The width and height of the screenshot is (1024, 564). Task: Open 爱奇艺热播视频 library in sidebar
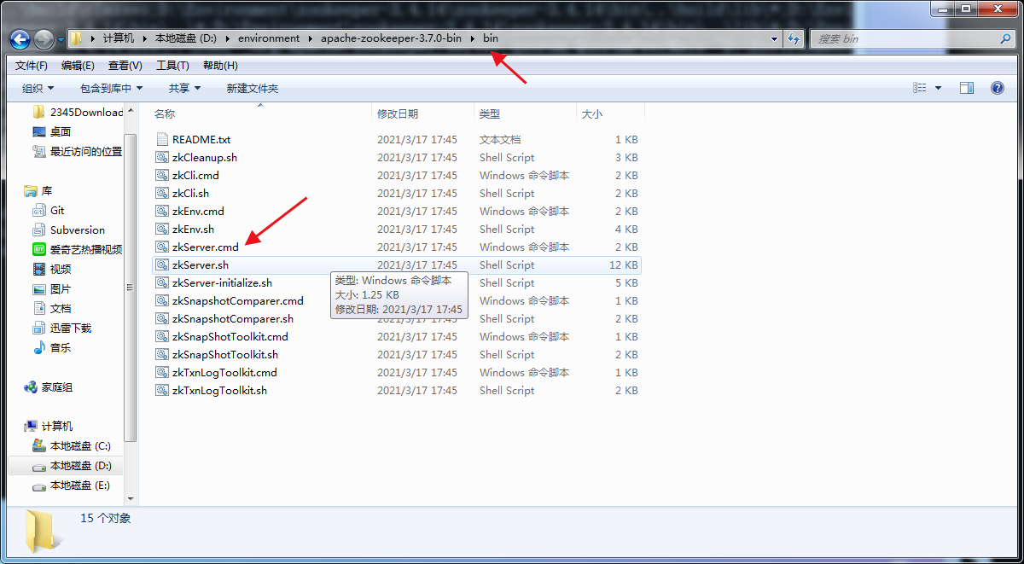coord(78,249)
